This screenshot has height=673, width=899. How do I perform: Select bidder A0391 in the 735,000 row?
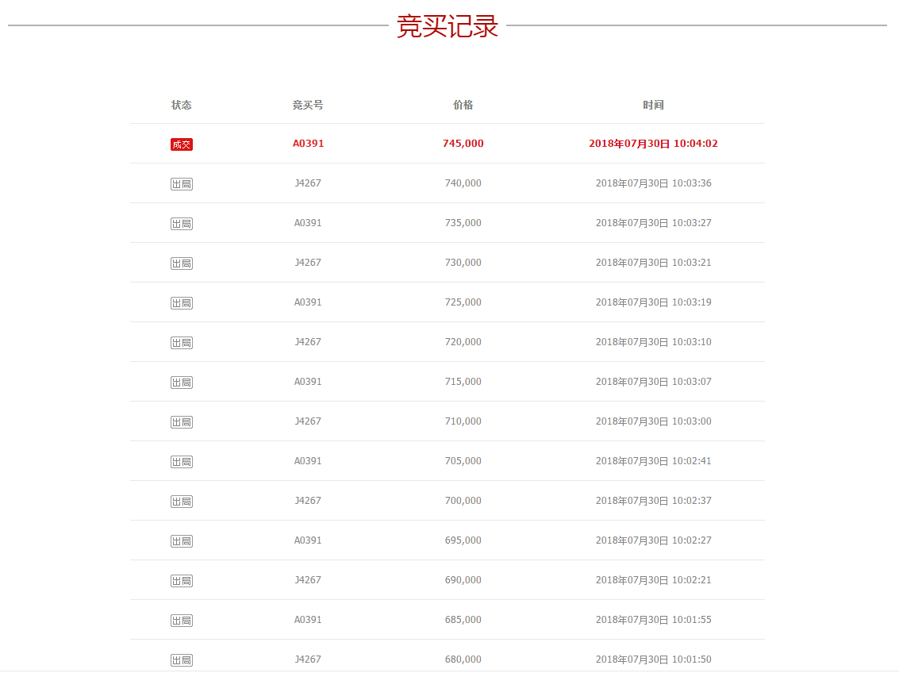308,222
